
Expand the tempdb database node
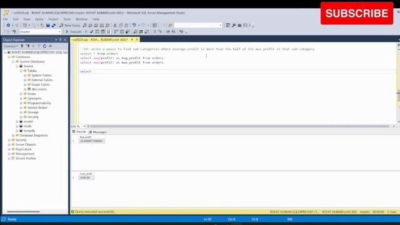[x=17, y=131]
